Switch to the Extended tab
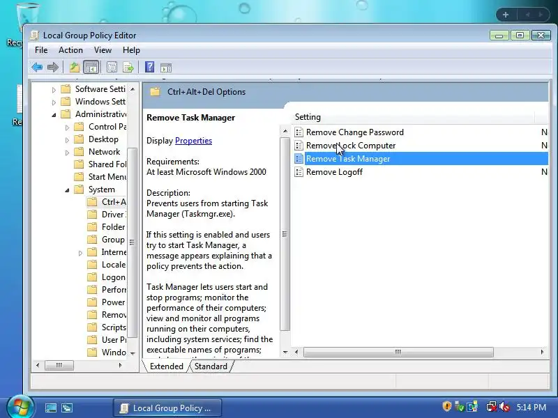 point(166,366)
